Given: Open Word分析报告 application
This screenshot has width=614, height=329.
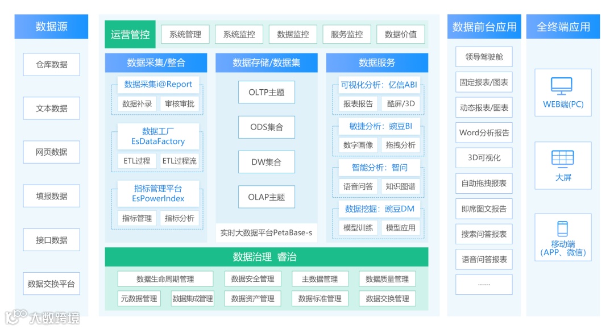Looking at the screenshot, I should coord(484,132).
